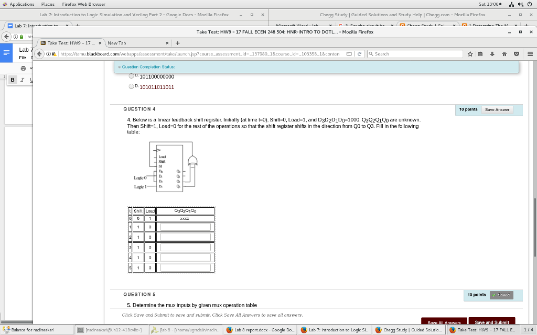537x335 pixels.
Task: Click the Sat 13:06 clock
Action: (x=490, y=4)
